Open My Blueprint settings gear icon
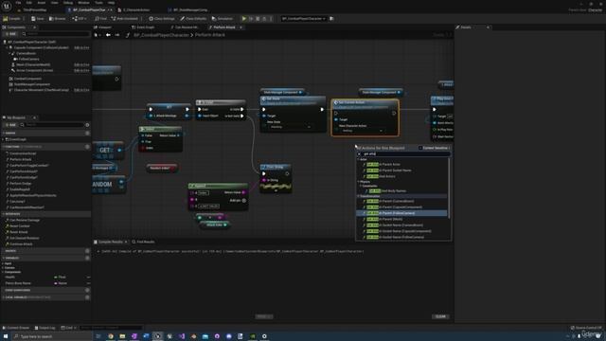606x341 pixels. click(87, 125)
